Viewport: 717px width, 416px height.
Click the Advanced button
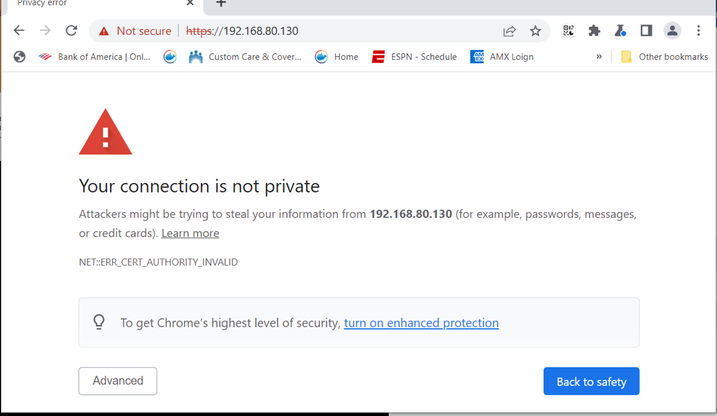(x=117, y=381)
